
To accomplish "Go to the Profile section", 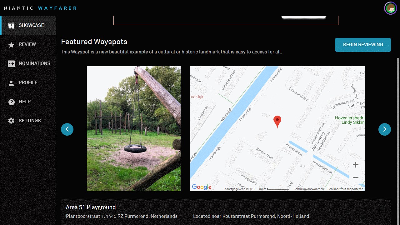I will click(x=28, y=82).
